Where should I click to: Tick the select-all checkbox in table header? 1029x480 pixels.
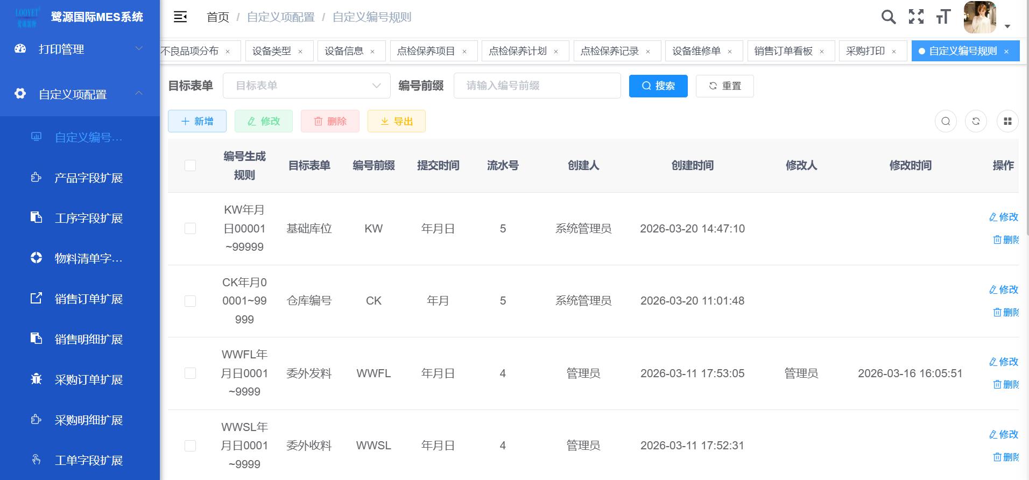(190, 166)
